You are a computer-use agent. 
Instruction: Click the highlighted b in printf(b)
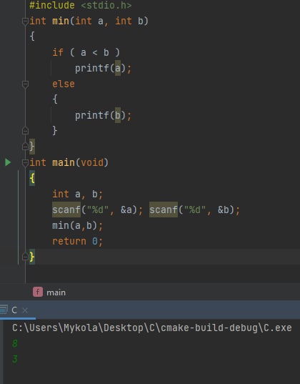pyautogui.click(x=118, y=115)
